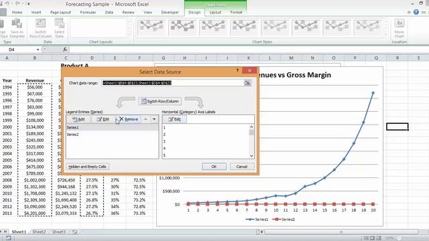429x241 pixels.
Task: Move series up arrow
Action: tap(145, 119)
